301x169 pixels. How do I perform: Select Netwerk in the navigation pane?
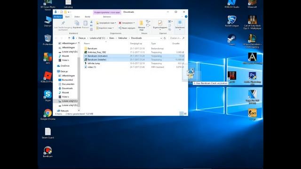pos(64,111)
